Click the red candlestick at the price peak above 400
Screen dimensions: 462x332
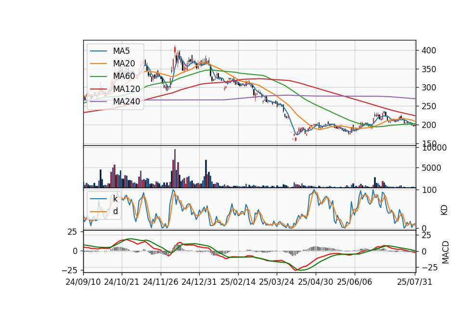click(175, 49)
